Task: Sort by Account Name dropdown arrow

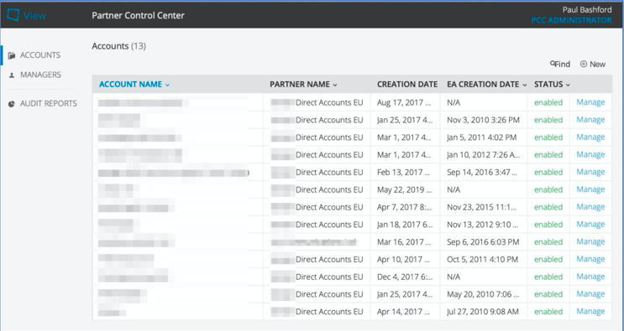Action: click(x=167, y=85)
